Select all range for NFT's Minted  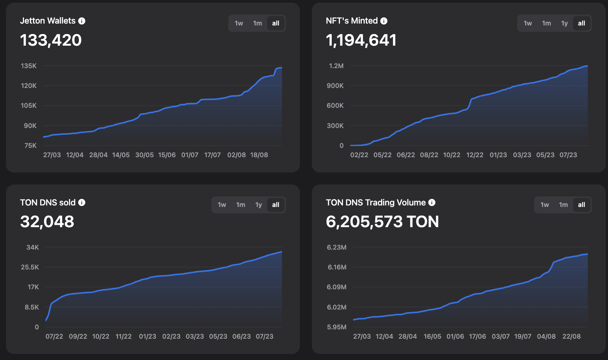pyautogui.click(x=582, y=23)
